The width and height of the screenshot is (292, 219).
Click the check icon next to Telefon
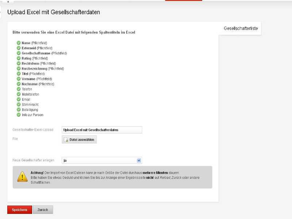[x=19, y=89]
